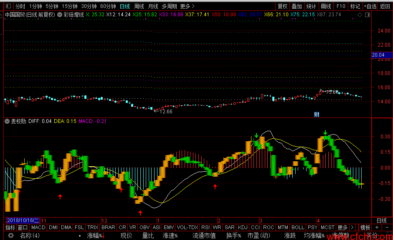393x240 pixels.
Task: Select the 30分钟 period
Action: point(89,6)
